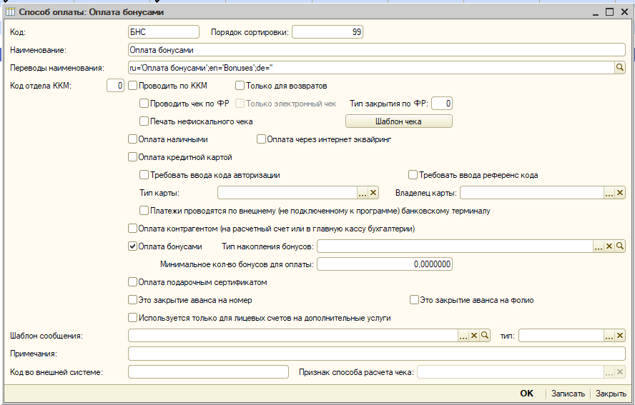Tick Оплата кредитной картой
The width and height of the screenshot is (635, 405).
point(132,157)
